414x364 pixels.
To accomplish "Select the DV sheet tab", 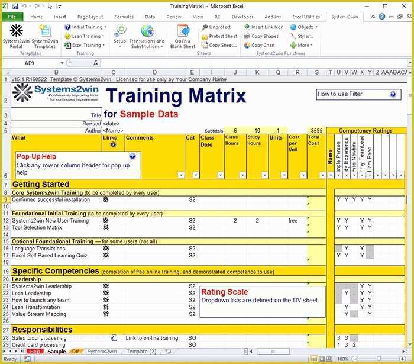I will pyautogui.click(x=76, y=352).
